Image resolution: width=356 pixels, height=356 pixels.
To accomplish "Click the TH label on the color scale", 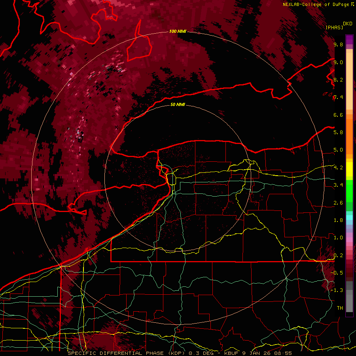I will [340, 308].
